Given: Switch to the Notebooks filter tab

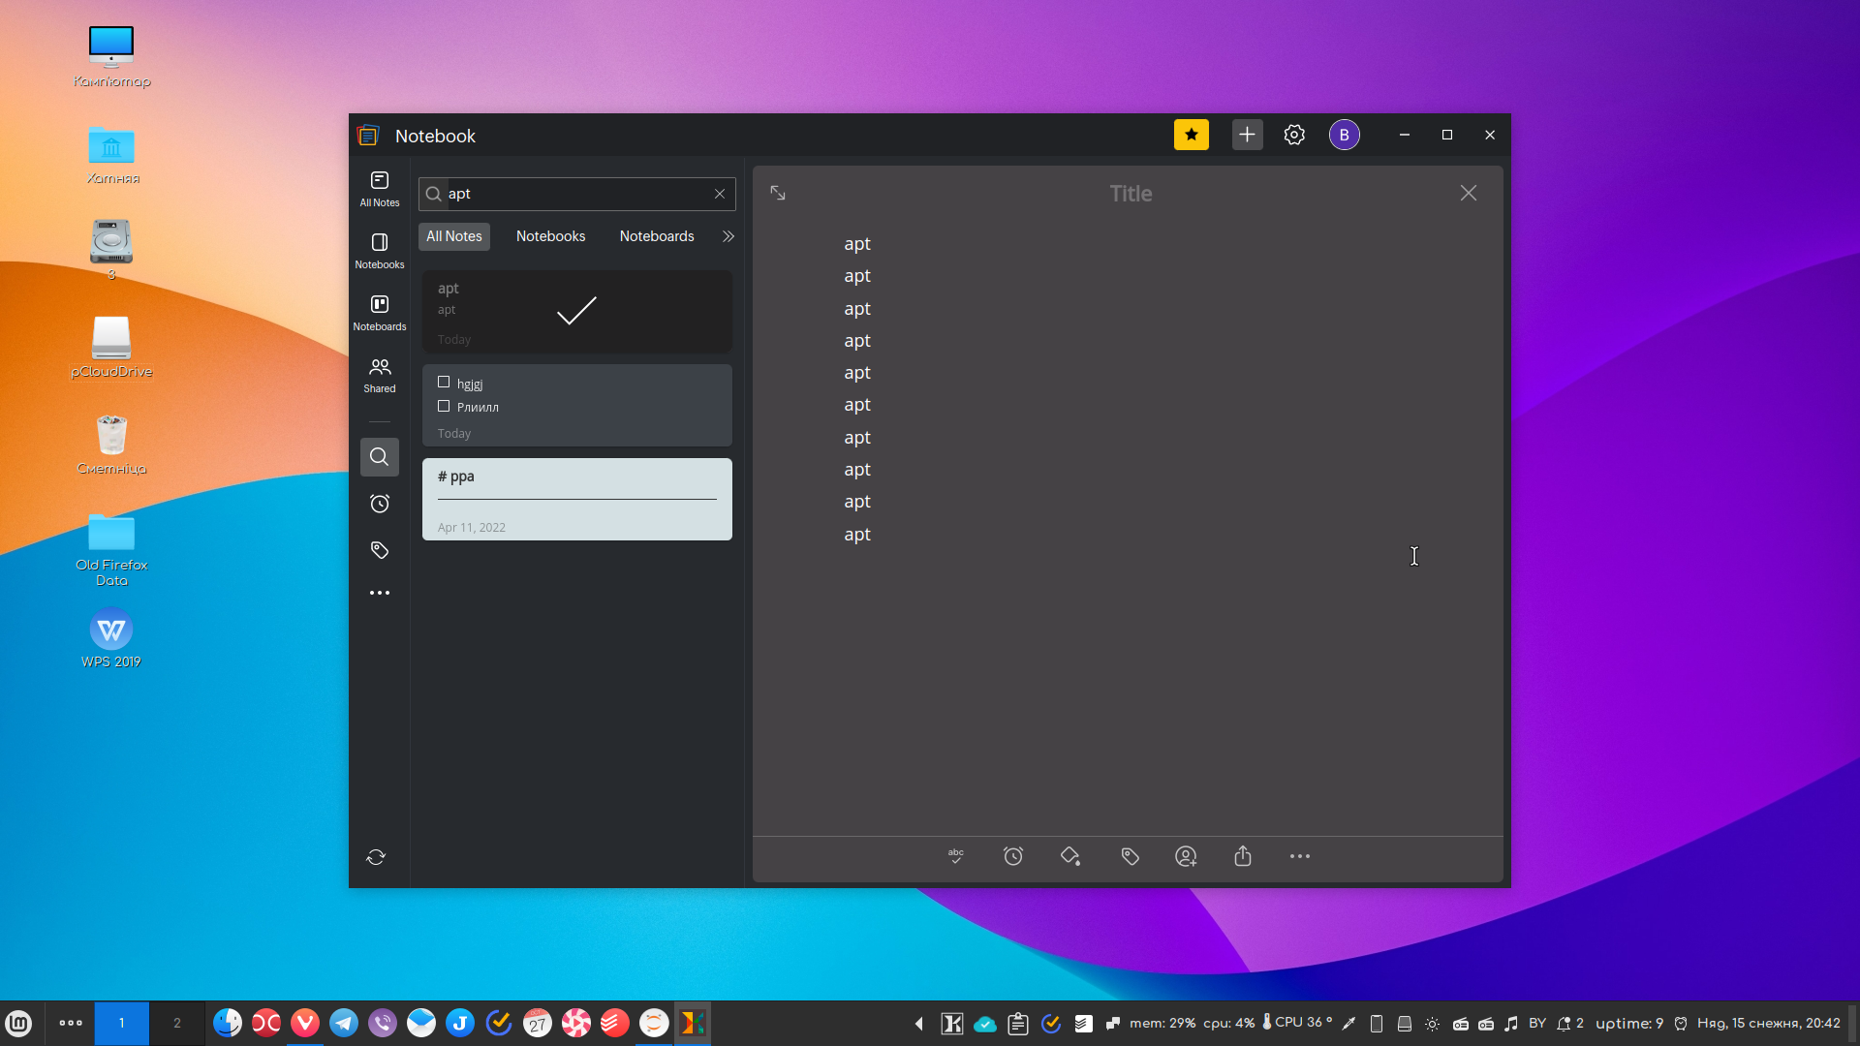Looking at the screenshot, I should [x=550, y=236].
